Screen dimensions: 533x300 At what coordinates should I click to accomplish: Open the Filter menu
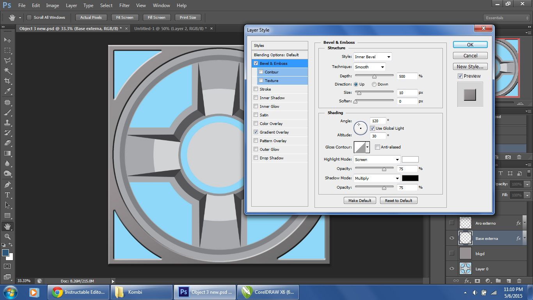(124, 5)
